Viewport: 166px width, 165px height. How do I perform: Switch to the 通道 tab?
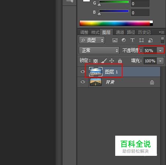[120, 32]
